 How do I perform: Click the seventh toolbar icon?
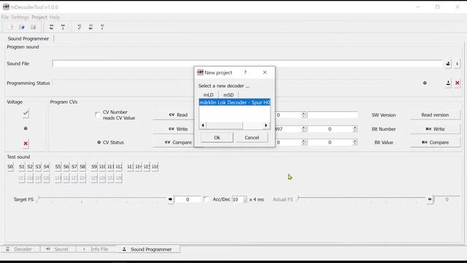point(90,27)
